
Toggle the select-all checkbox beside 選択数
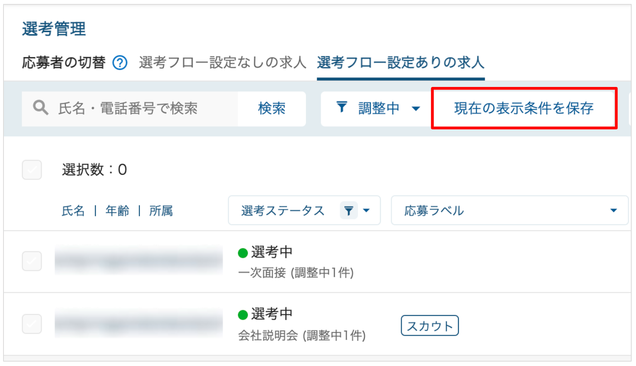pos(32,170)
